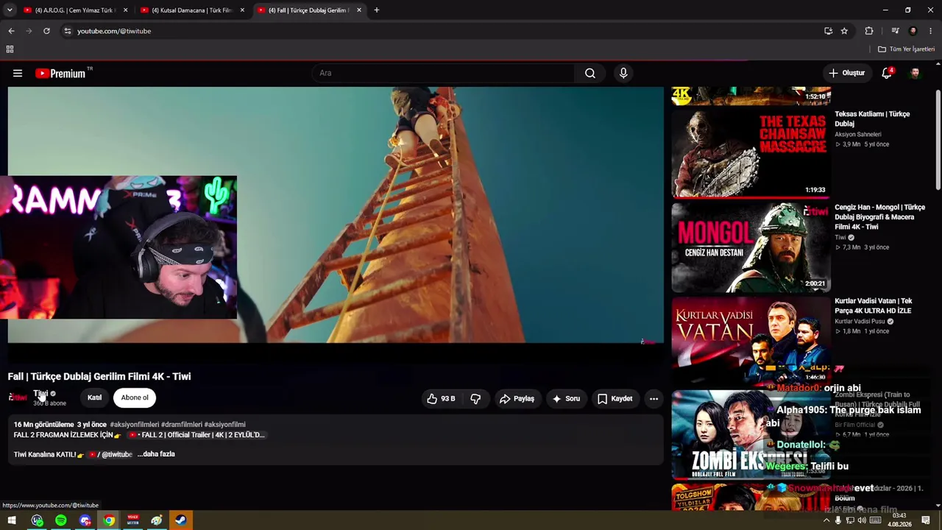
Task: Click the search magnifier button
Action: click(590, 73)
